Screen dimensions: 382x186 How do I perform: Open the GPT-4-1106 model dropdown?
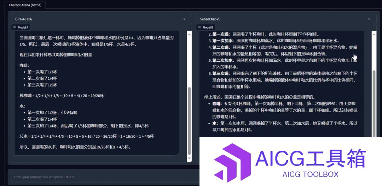[x=102, y=19]
